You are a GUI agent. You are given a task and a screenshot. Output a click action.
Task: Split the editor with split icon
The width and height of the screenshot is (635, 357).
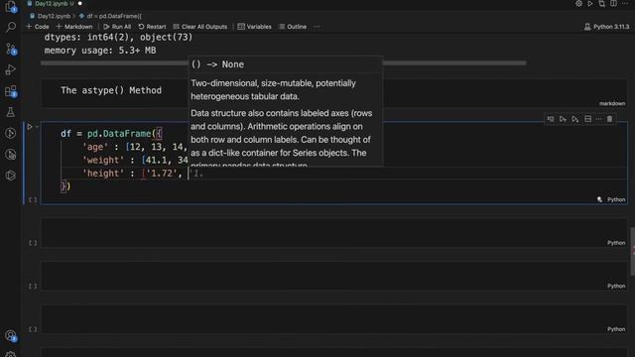(613, 4)
